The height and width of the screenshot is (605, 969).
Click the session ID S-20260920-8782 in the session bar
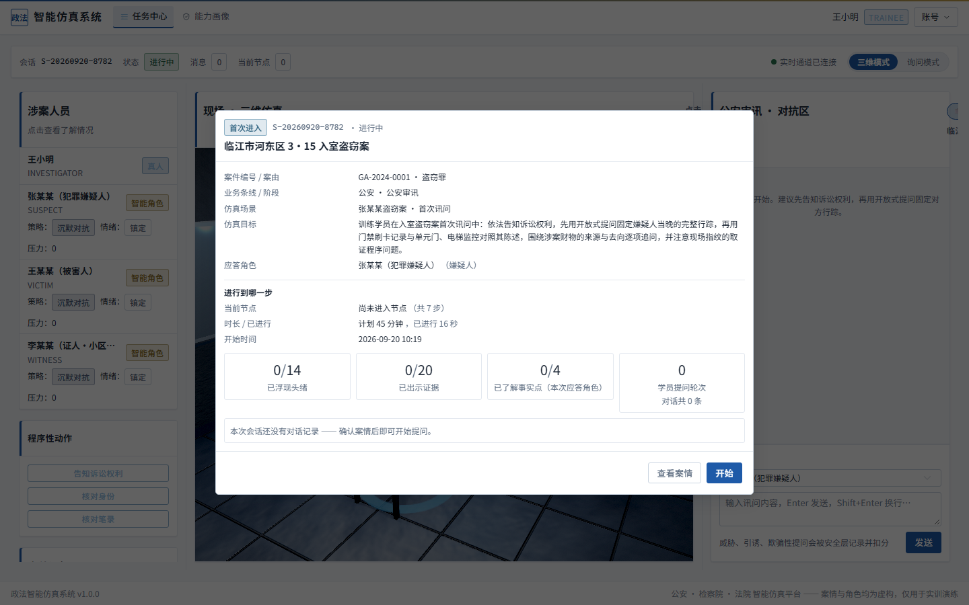point(77,61)
